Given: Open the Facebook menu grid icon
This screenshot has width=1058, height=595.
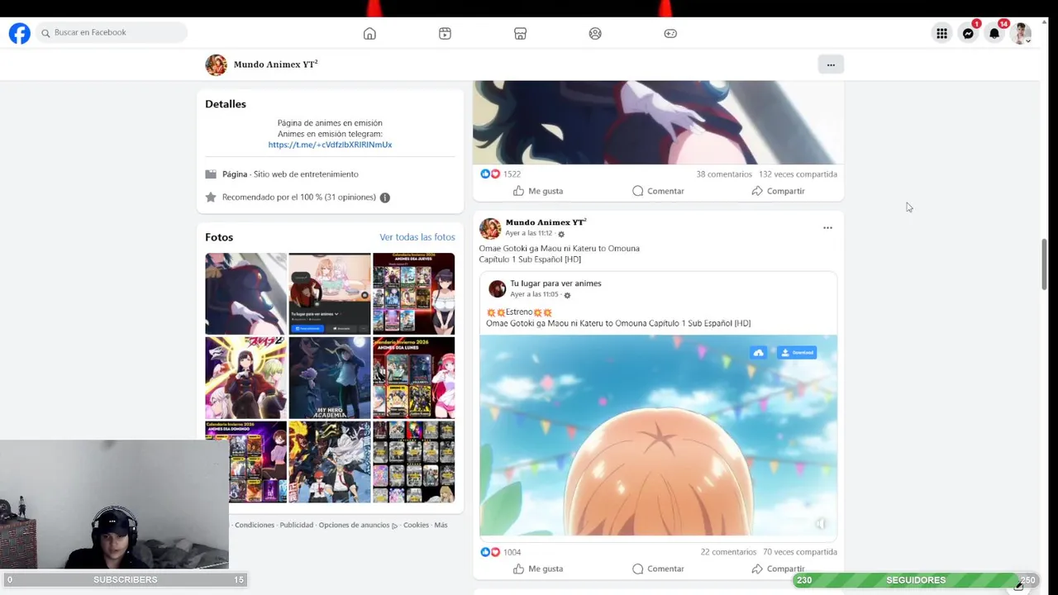Looking at the screenshot, I should (941, 33).
